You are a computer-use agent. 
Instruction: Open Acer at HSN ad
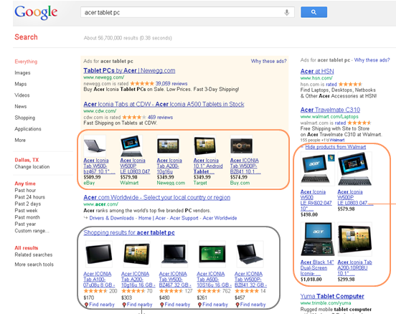point(317,72)
